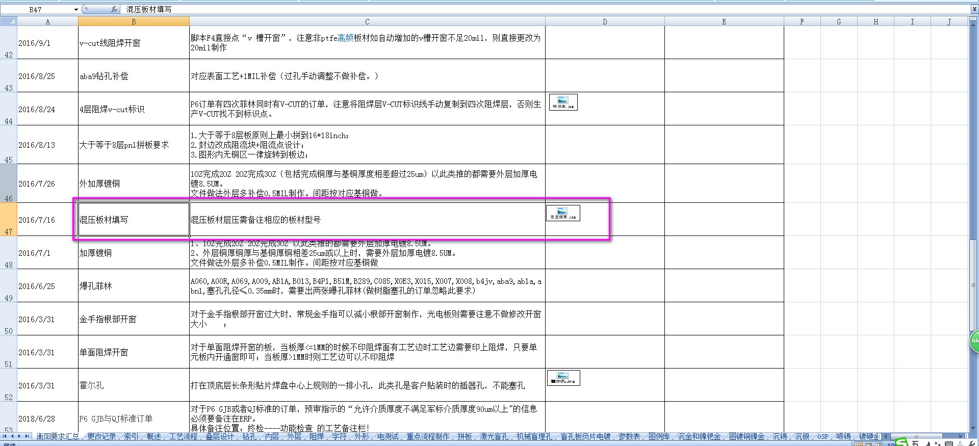Select the 重点流程制作 sheet tab
The image size is (979, 446).
click(x=428, y=436)
